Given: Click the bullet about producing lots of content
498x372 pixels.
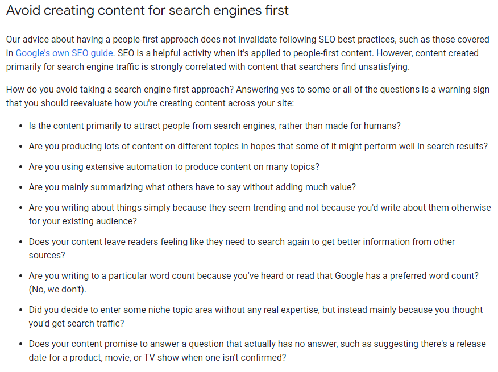Looking at the screenshot, I should [x=258, y=146].
